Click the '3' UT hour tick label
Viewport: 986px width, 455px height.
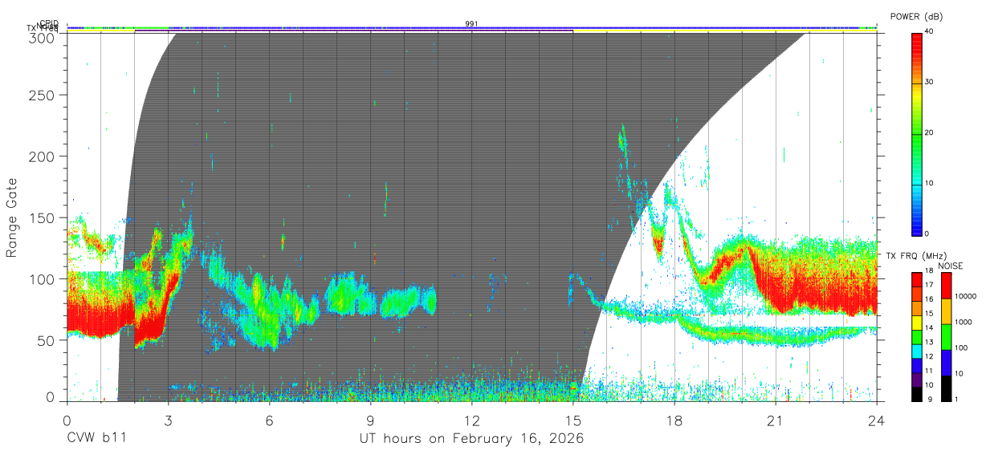point(169,419)
